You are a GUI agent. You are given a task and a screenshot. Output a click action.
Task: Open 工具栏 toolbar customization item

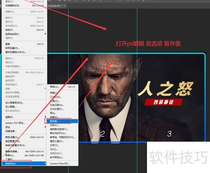coord(24,159)
